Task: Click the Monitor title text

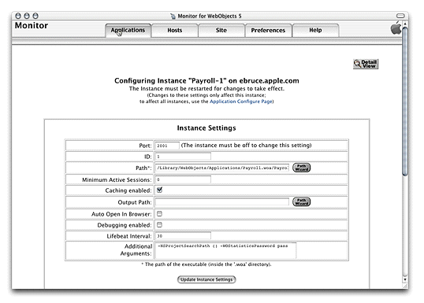Action: click(32, 26)
